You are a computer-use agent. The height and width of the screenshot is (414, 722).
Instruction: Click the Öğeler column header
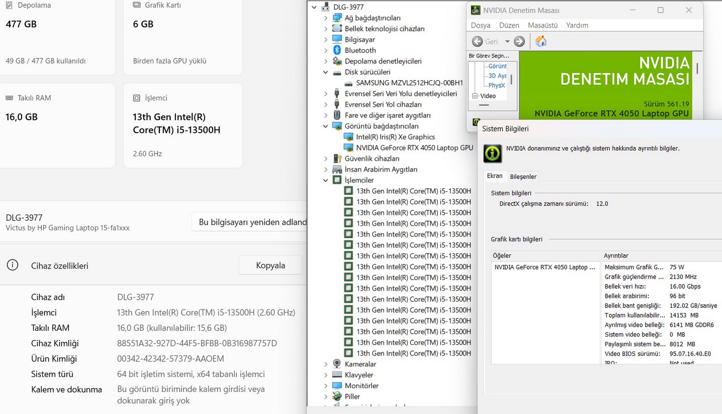coord(546,255)
